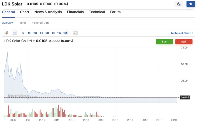Open the Forum tab

pos(115,12)
